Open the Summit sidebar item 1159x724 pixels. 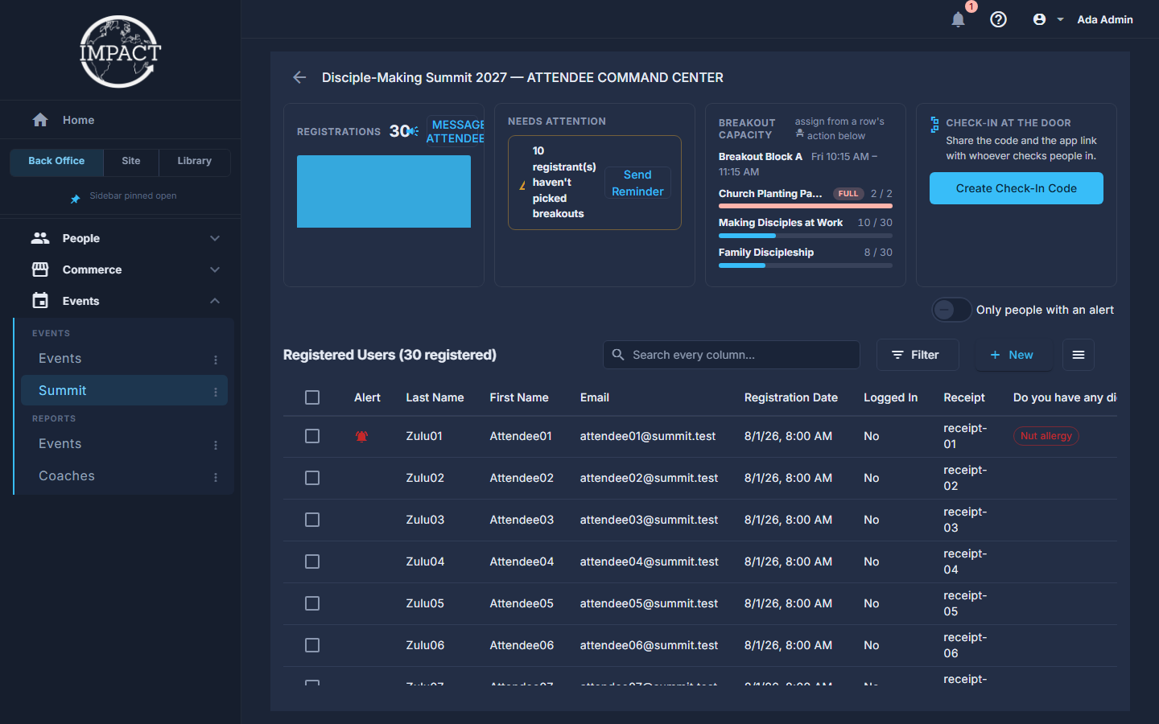tap(124, 390)
